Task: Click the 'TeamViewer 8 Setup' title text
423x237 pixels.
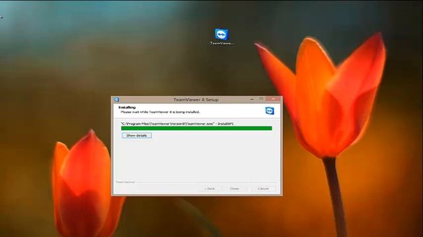Action: pyautogui.click(x=196, y=99)
